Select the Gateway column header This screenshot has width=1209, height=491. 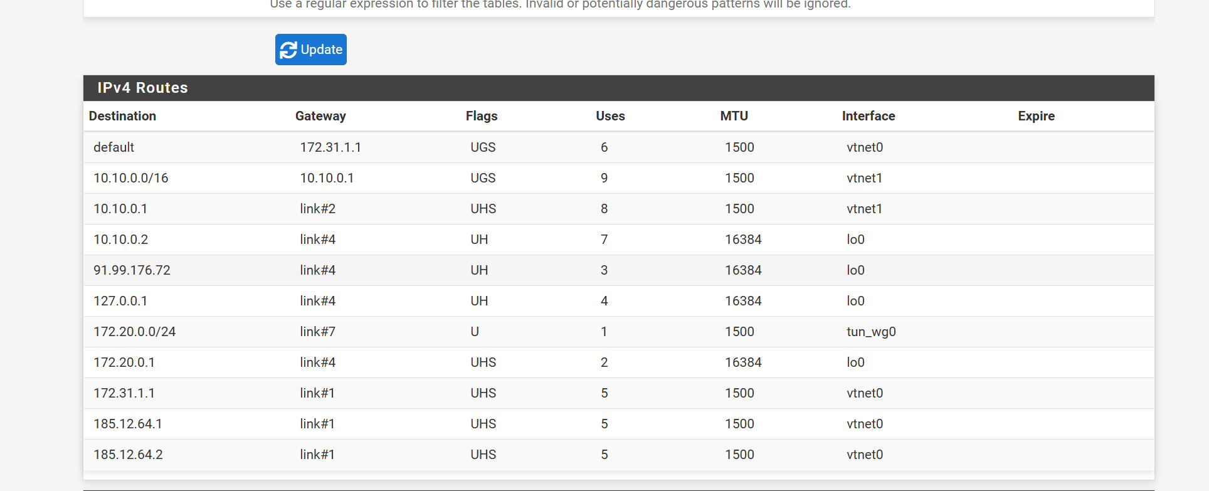(x=320, y=116)
